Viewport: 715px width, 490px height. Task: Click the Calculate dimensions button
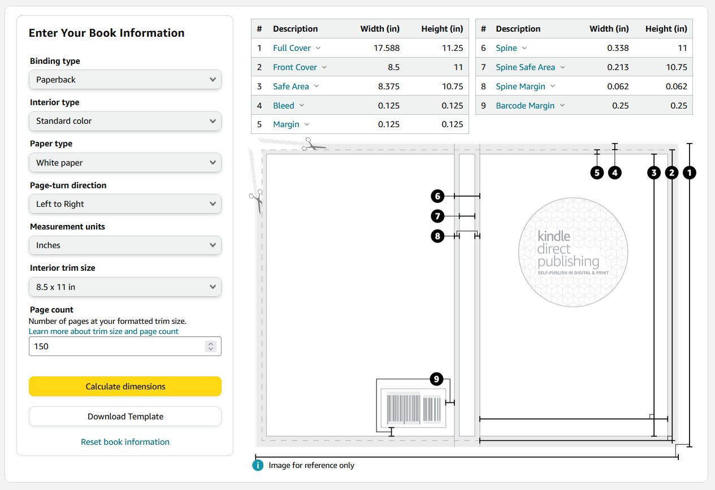pyautogui.click(x=125, y=387)
